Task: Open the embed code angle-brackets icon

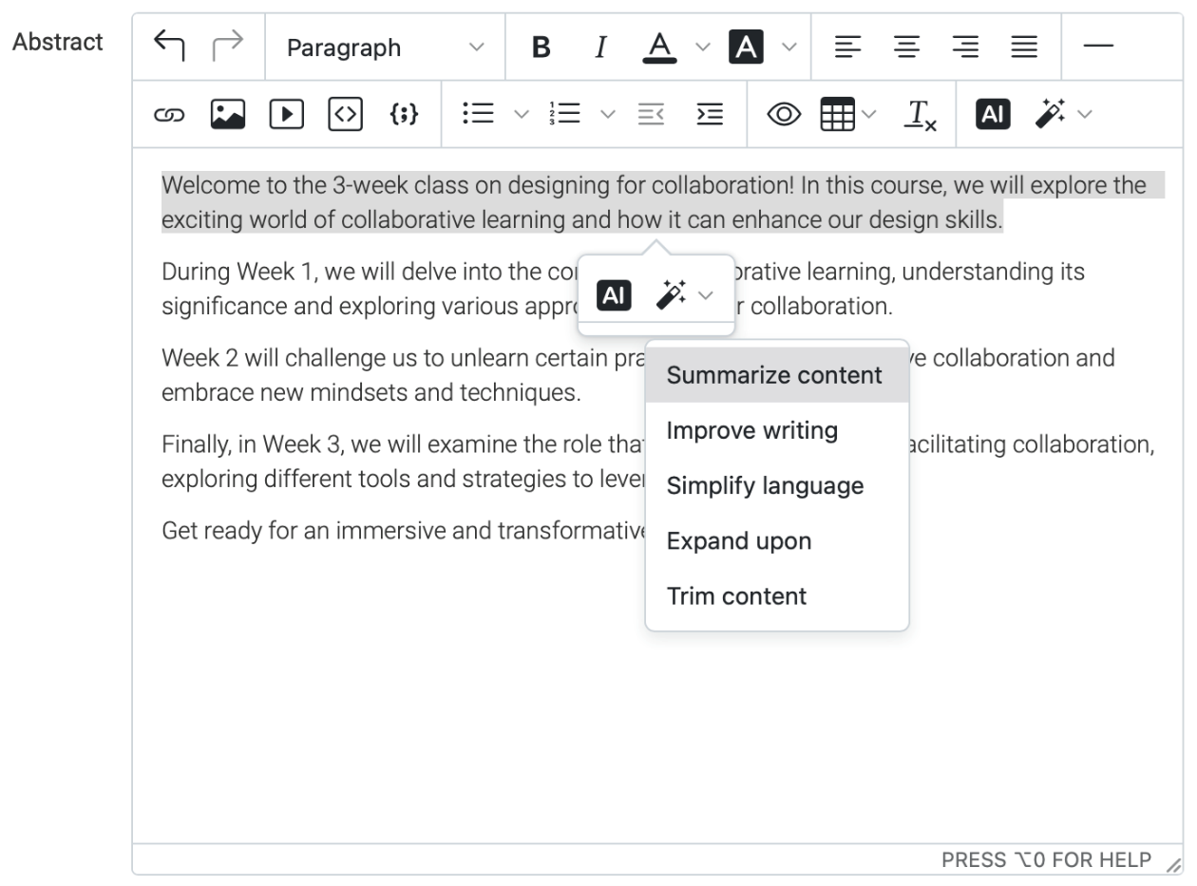Action: tap(345, 115)
